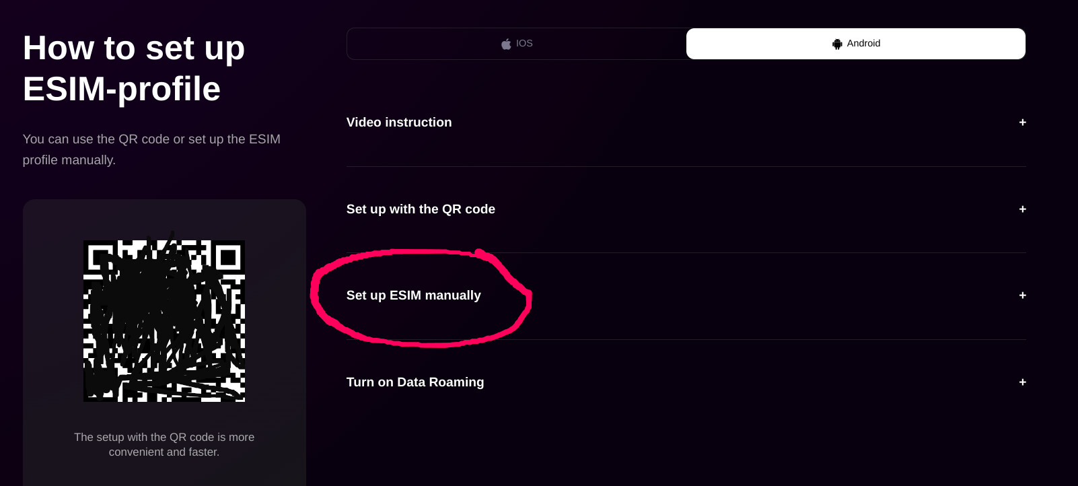Image resolution: width=1078 pixels, height=486 pixels.
Task: Switch to the iOS tab
Action: click(x=517, y=44)
